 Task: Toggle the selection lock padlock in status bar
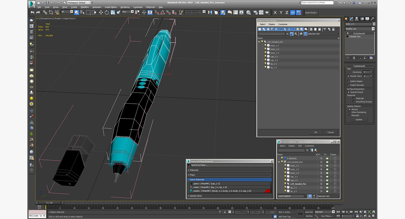point(225,212)
